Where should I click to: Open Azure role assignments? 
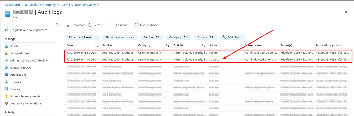(x=25, y=96)
